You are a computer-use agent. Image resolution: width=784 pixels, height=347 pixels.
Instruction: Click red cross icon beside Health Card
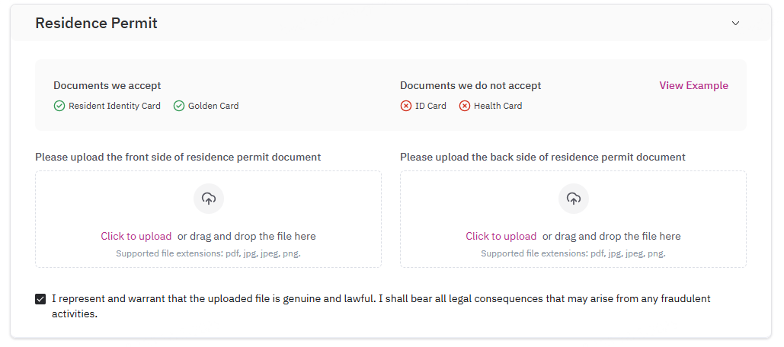pos(465,106)
